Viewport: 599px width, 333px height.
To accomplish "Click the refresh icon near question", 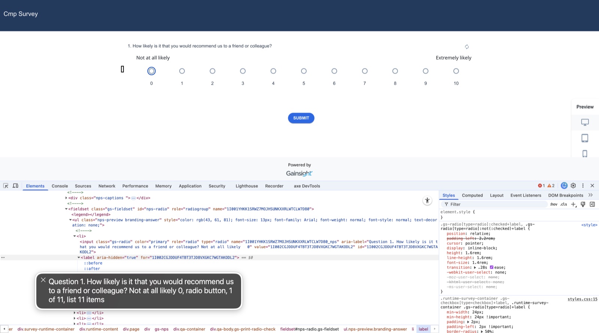I will (x=466, y=47).
